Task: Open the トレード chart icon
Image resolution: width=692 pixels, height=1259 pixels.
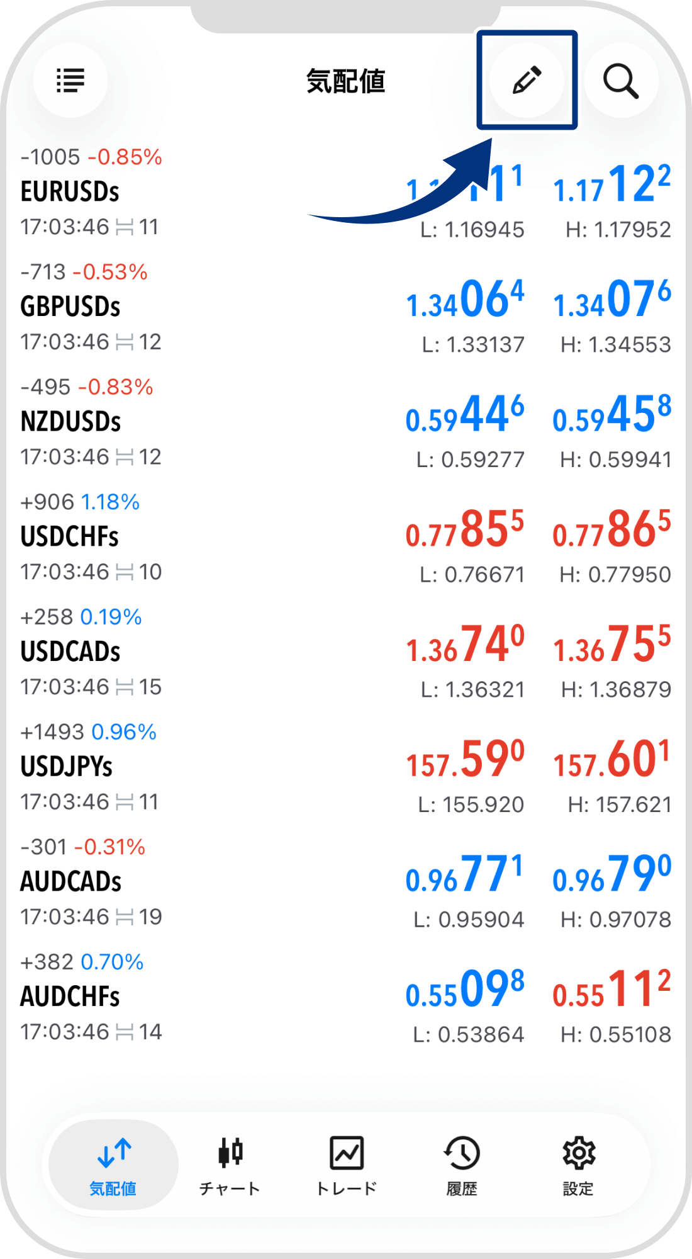Action: (347, 1152)
